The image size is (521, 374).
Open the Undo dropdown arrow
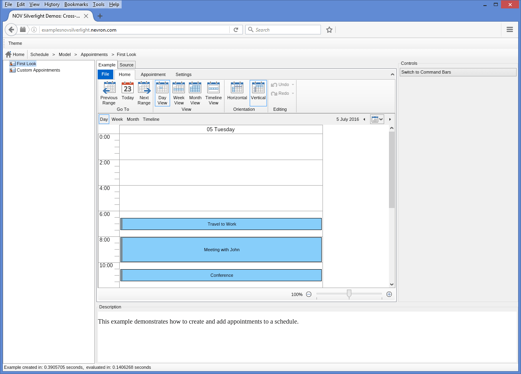pos(293,84)
